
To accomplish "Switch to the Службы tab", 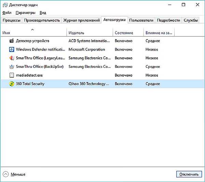I will [x=191, y=20].
